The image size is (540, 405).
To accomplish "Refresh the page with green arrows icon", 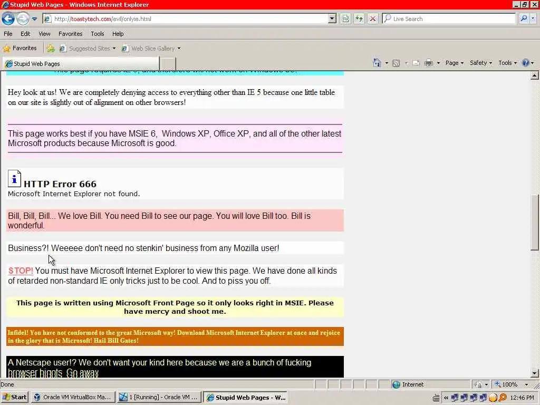I will click(x=359, y=19).
